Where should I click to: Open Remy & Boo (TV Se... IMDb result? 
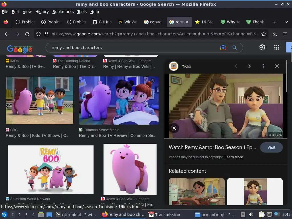(25, 66)
